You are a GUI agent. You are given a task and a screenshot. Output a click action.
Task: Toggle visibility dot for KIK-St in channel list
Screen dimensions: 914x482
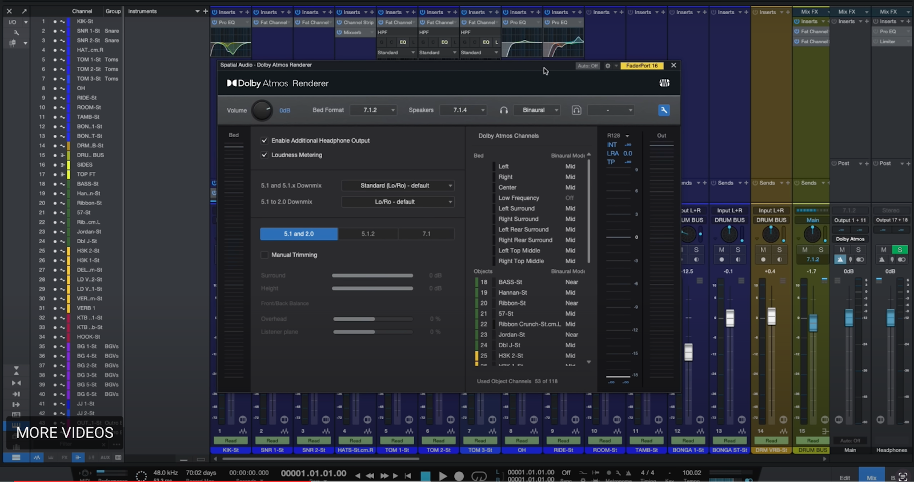coord(55,21)
